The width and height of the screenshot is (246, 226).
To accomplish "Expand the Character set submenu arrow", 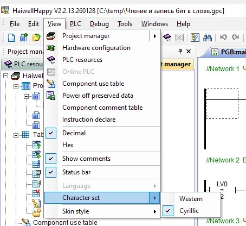I will click(155, 198).
